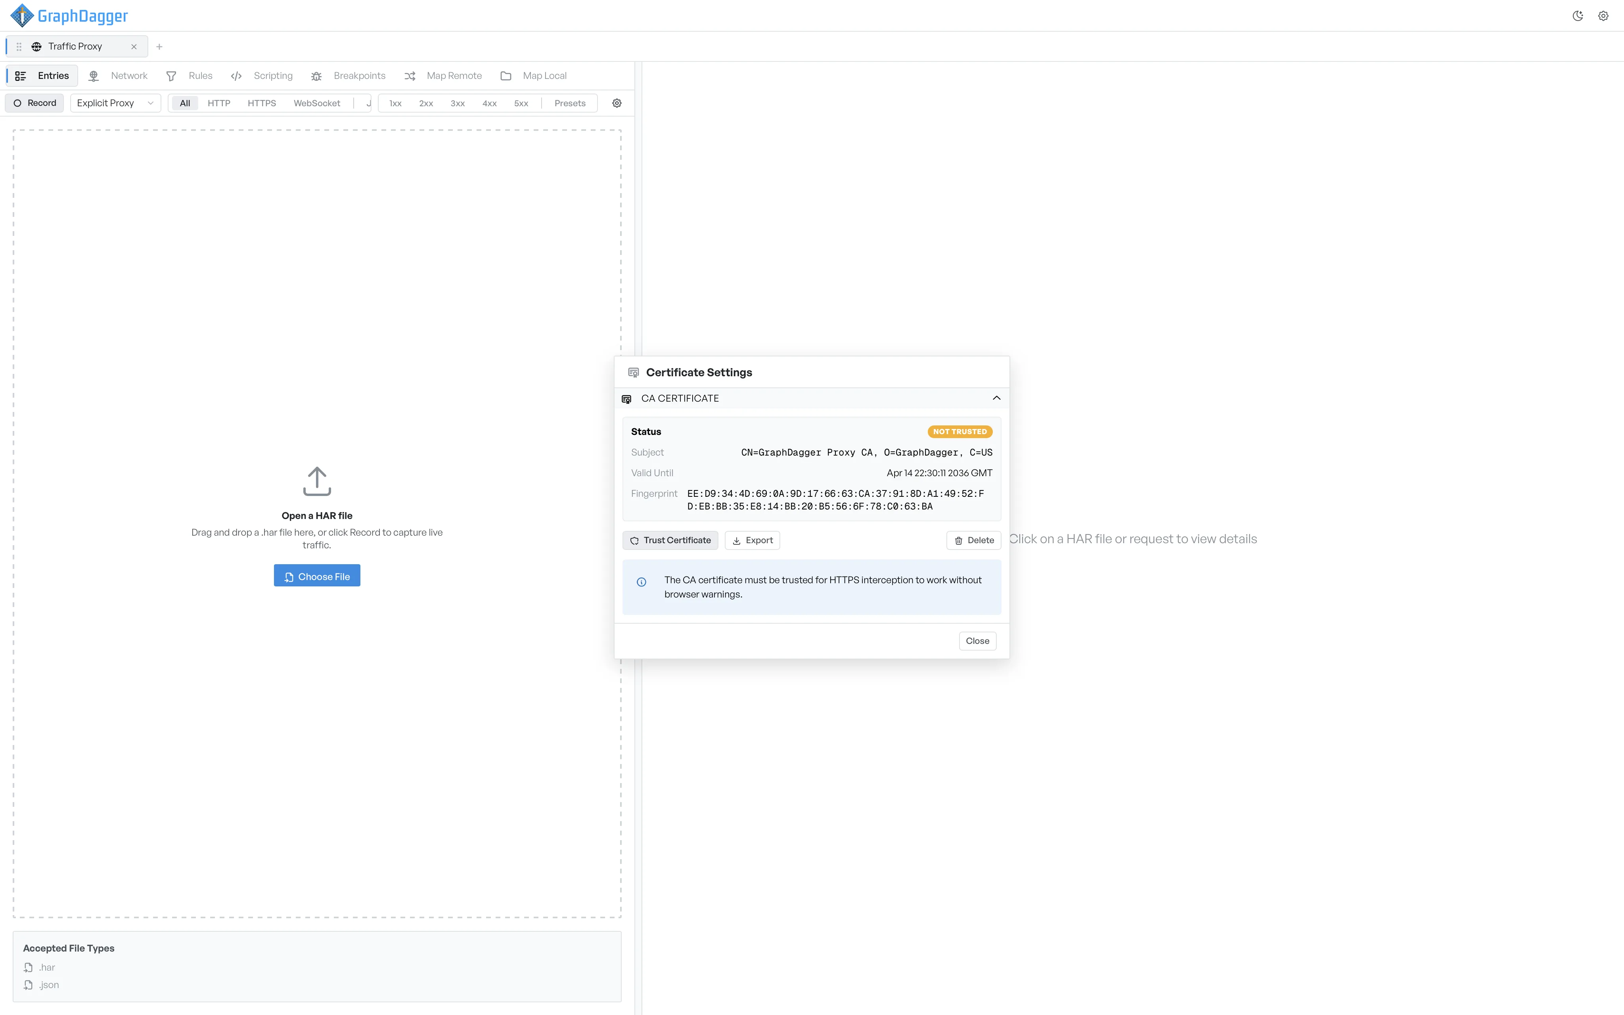
Task: Click the .har file icon
Action: (28, 967)
